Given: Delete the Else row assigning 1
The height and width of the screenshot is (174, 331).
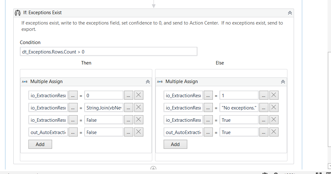Looking at the screenshot, I should point(274,95).
